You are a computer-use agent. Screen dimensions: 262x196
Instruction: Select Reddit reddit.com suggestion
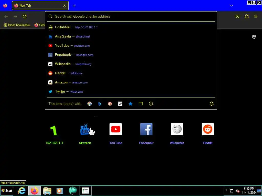131,73
